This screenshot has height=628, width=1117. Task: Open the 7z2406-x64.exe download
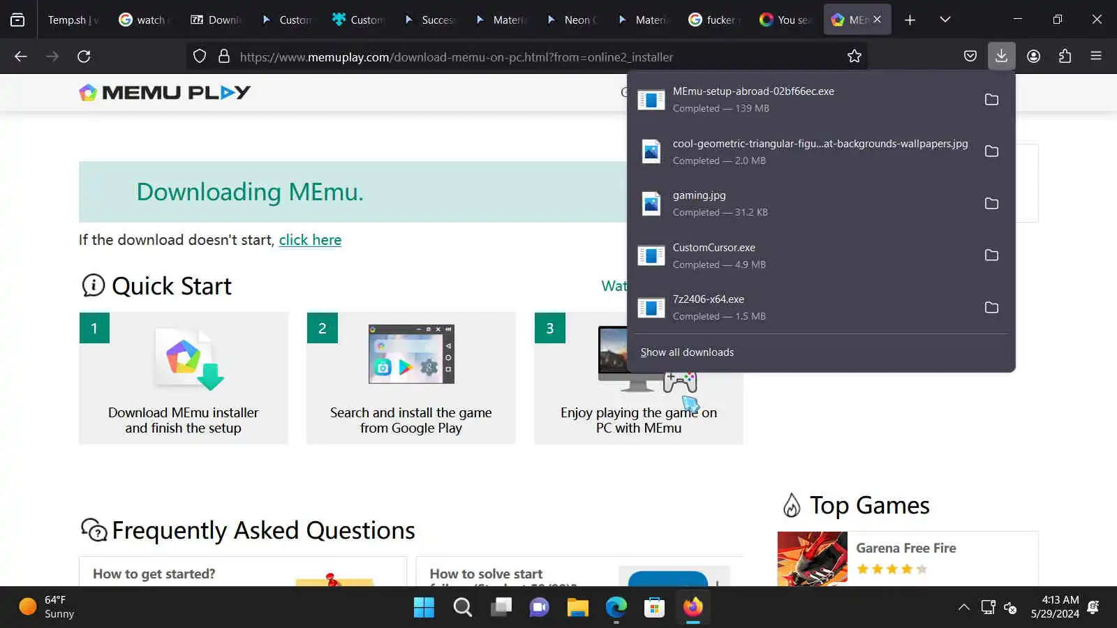[x=803, y=308]
